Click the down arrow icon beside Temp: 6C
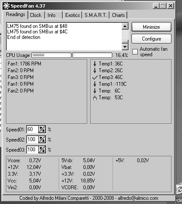This screenshot has height=204, width=182. click(95, 91)
